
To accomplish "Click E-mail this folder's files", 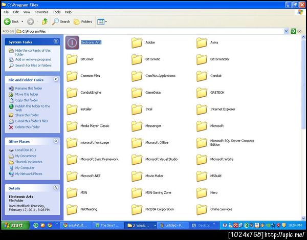I will pos(32,121).
